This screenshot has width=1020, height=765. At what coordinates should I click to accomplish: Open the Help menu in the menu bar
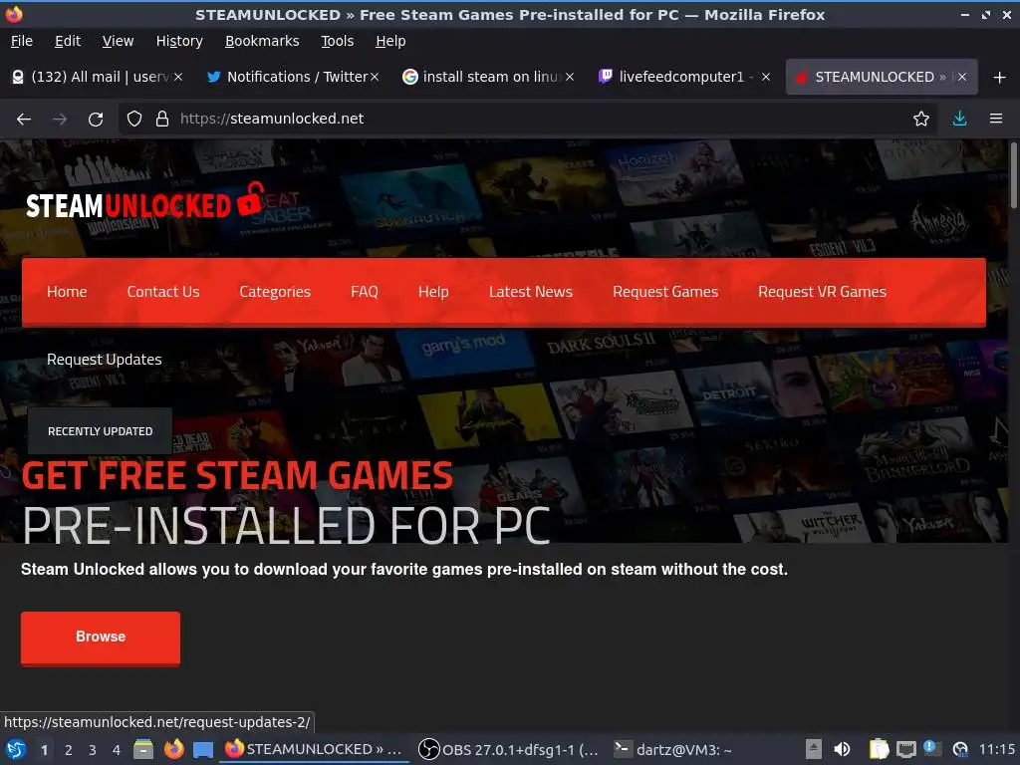(390, 41)
